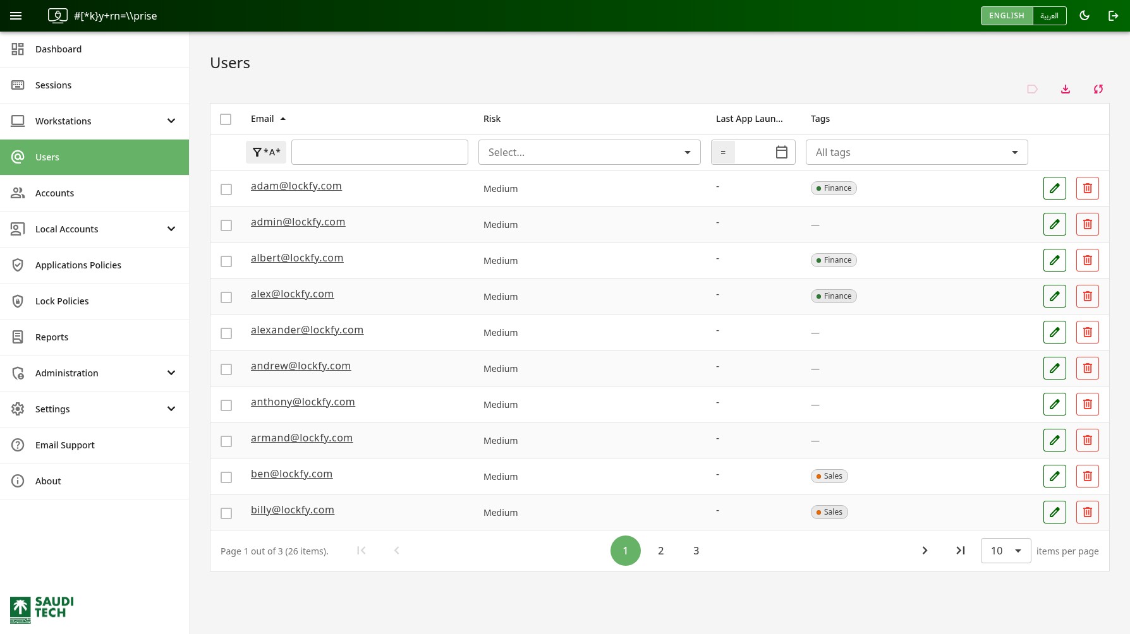
Task: Click the logout icon in header
Action: (x=1114, y=16)
